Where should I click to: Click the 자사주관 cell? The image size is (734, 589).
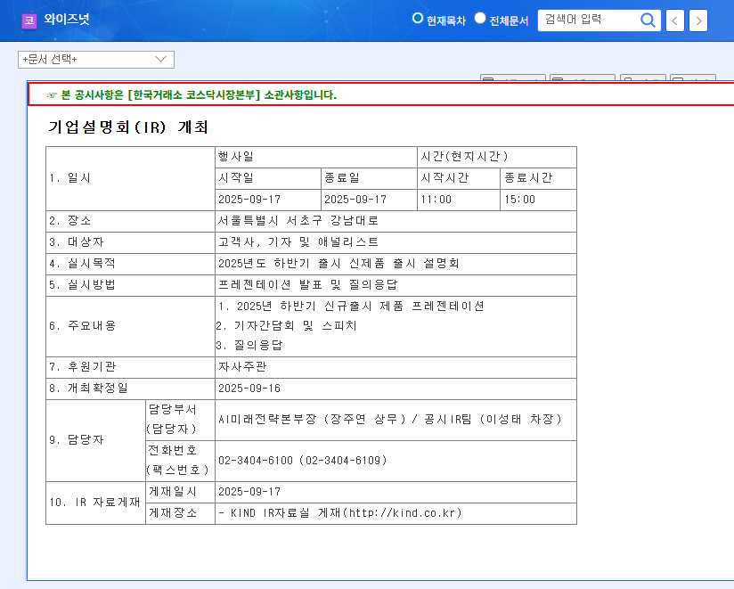(396, 367)
